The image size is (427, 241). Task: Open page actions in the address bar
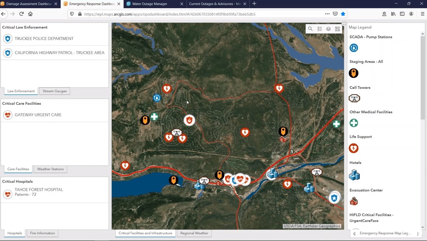(327, 14)
